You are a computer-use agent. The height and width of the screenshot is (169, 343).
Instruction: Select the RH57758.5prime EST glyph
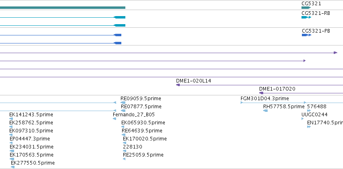click(265, 111)
